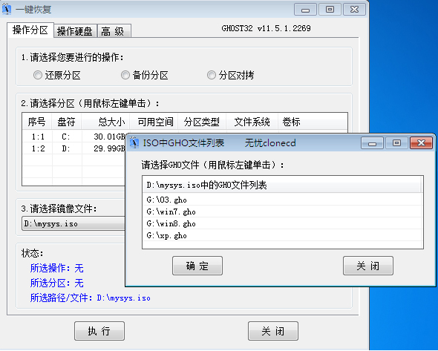The image size is (438, 351).
Task: Click the ISO中GHO文件列表 dialog title icon
Action: point(134,142)
